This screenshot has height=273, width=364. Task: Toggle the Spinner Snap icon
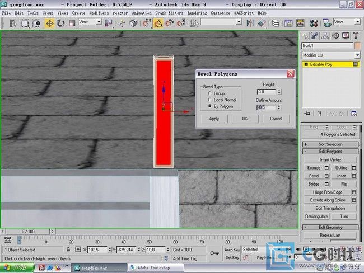[x=181, y=23]
